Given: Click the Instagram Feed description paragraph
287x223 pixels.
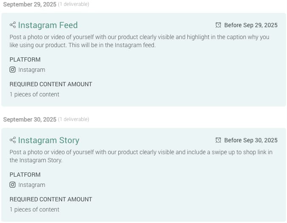Looking at the screenshot, I should (139, 41).
